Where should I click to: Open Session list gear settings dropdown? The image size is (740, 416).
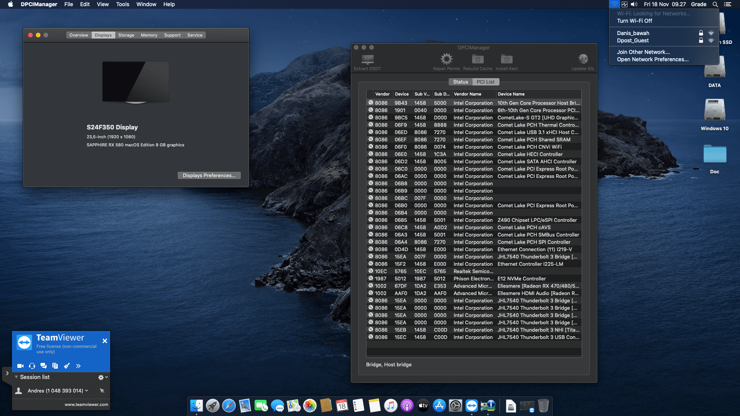(x=103, y=377)
